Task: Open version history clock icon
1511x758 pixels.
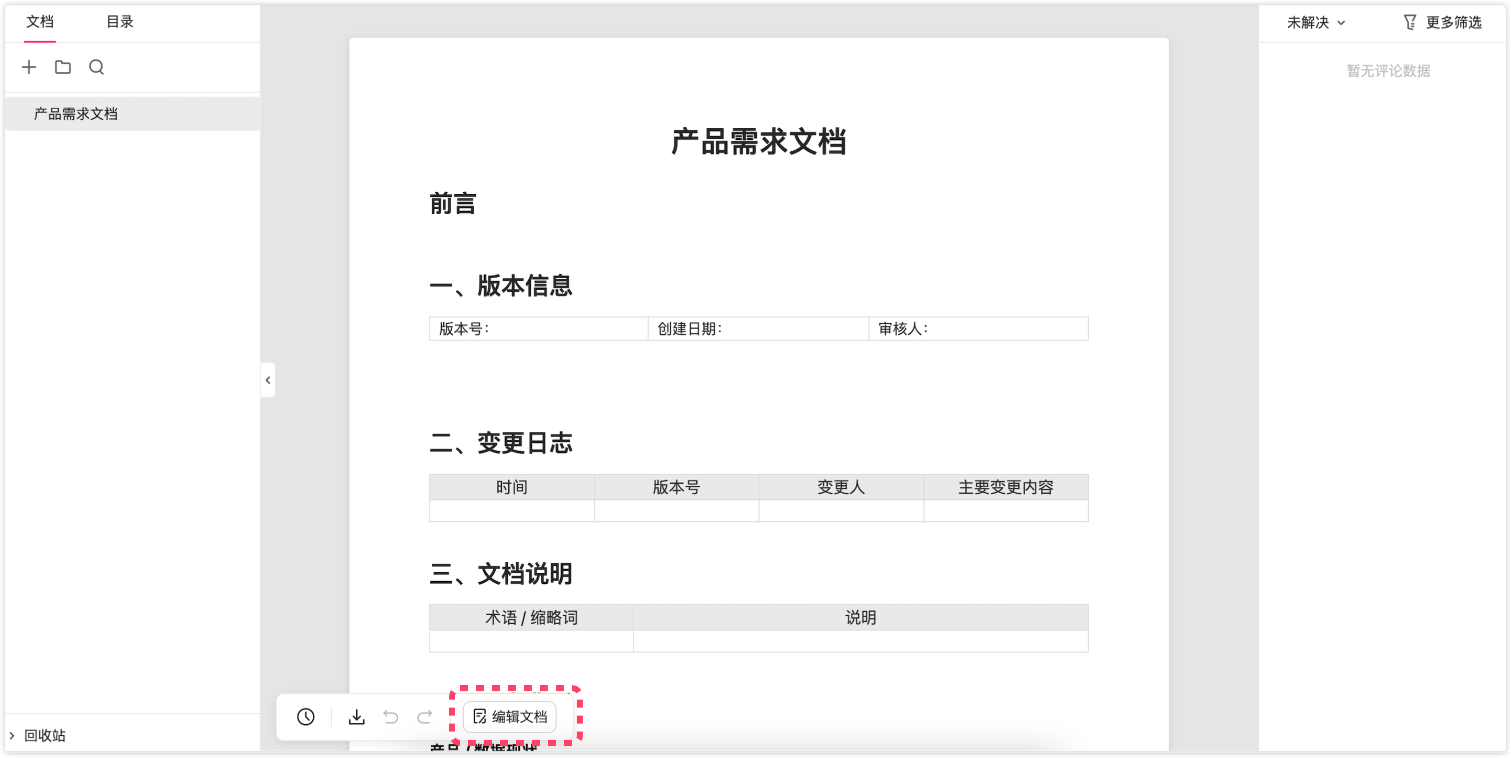Action: [306, 717]
